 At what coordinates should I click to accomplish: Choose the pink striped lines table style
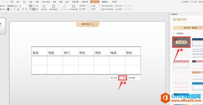point(181,86)
